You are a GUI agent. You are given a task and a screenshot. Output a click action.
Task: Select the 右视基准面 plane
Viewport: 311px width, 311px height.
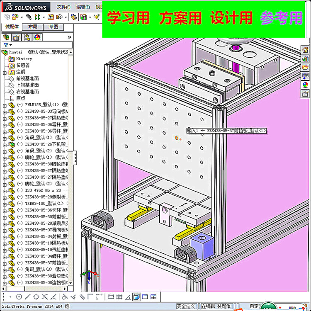click(x=27, y=92)
